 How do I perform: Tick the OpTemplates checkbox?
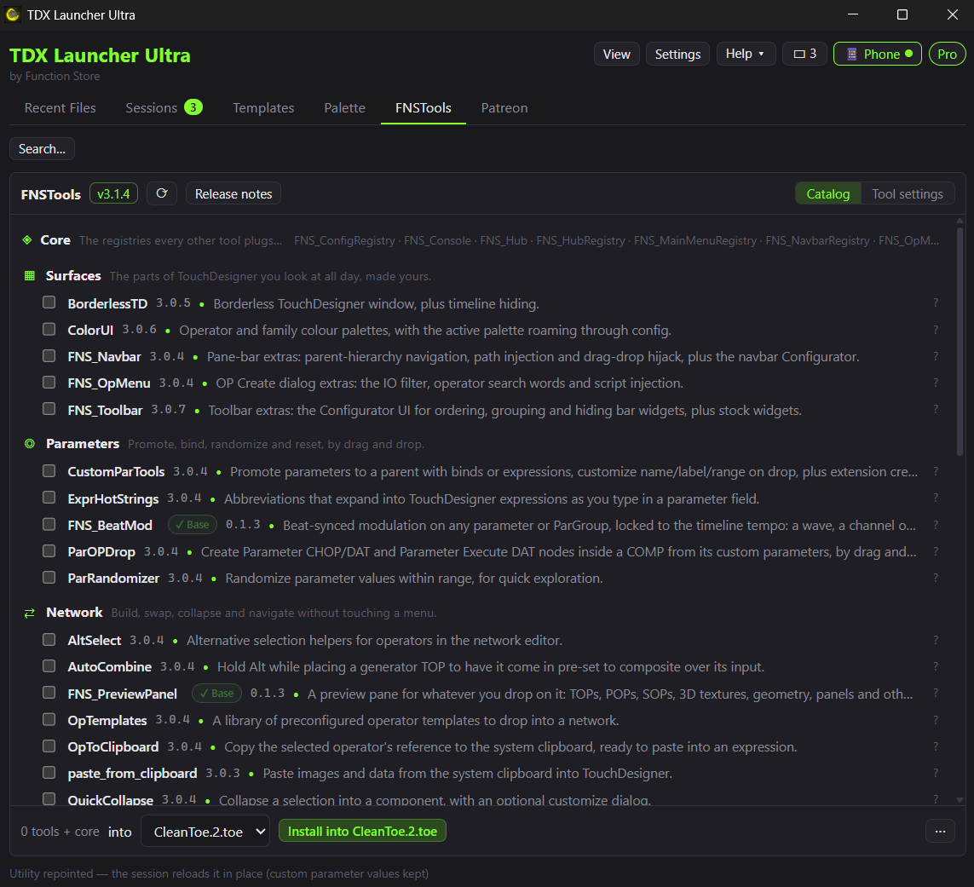pyautogui.click(x=49, y=719)
